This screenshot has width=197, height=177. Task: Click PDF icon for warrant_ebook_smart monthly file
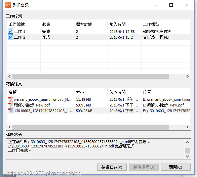(11, 99)
